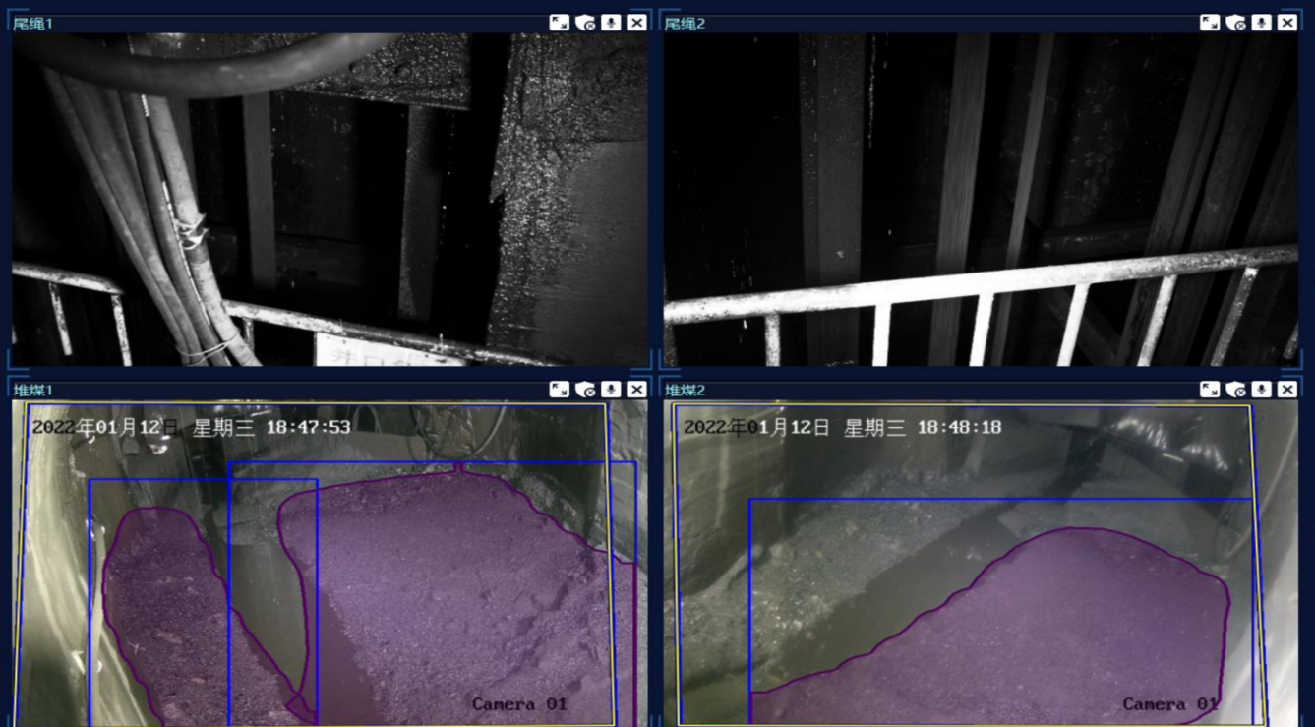Image resolution: width=1315 pixels, height=727 pixels.
Task: Expand the 堆煤2 panel to fullscreen
Action: coord(1210,390)
